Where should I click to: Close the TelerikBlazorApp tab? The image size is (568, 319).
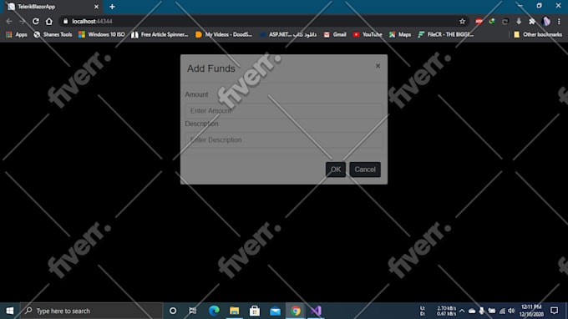(96, 7)
